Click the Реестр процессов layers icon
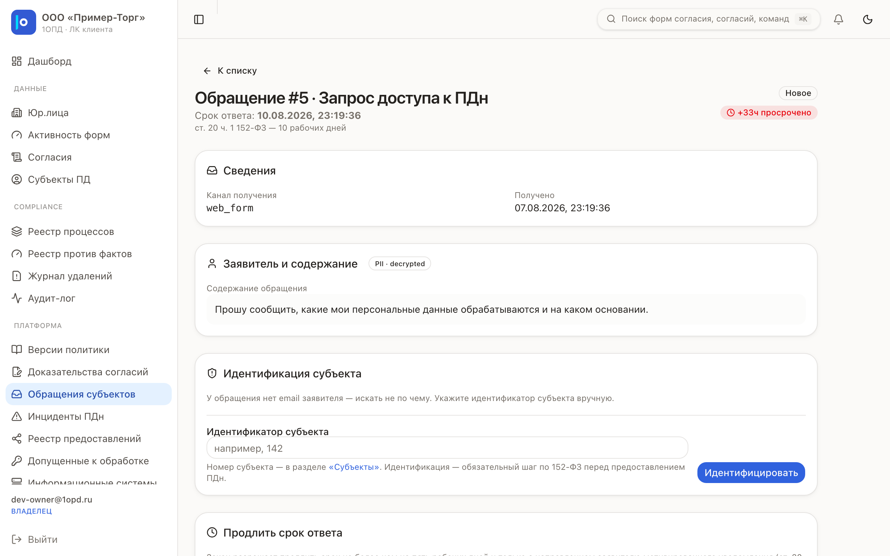Viewport: 890px width, 556px height. [x=17, y=232]
